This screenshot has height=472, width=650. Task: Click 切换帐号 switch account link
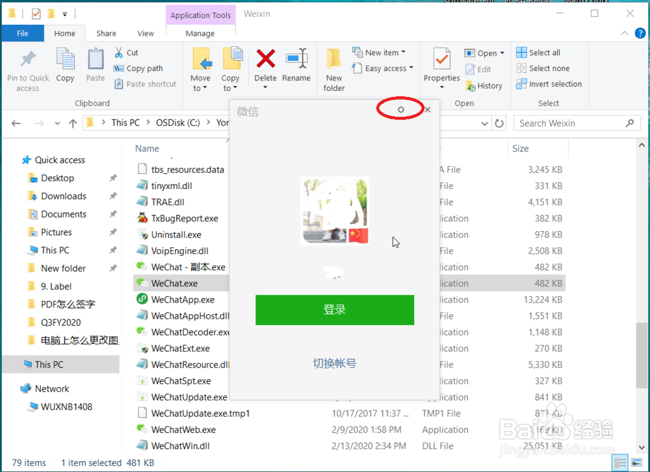(335, 364)
